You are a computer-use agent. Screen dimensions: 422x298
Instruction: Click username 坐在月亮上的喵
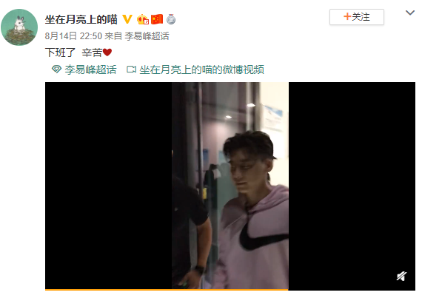click(x=81, y=19)
